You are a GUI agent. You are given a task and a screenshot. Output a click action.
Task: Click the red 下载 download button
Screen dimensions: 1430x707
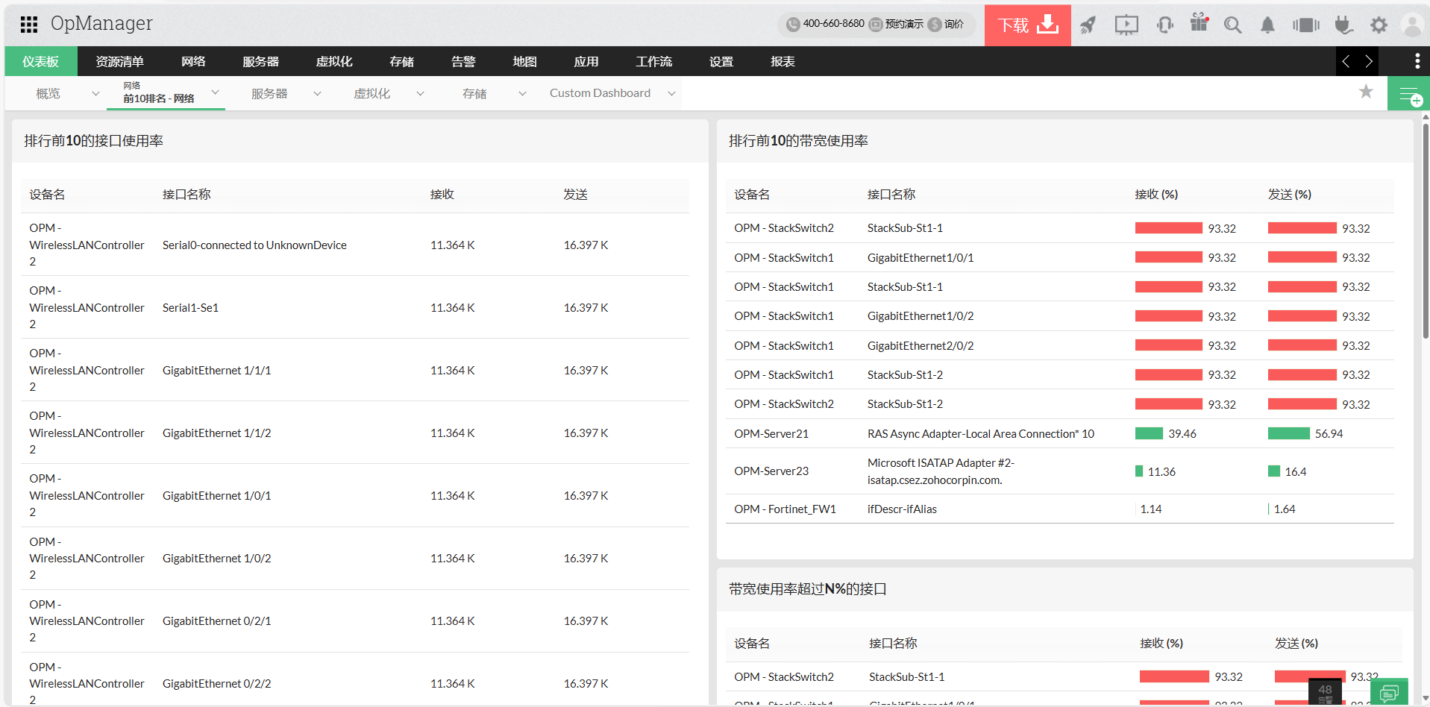1028,25
